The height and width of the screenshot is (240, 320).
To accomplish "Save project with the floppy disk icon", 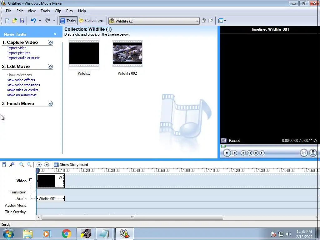I will coord(22,21).
